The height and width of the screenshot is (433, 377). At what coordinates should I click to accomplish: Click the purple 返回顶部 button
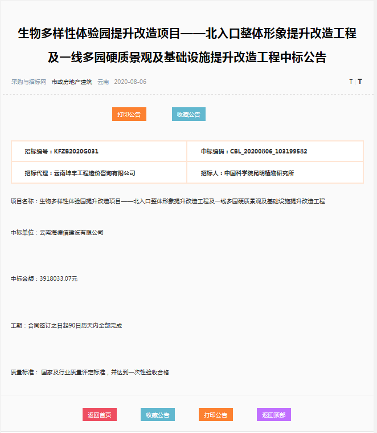click(x=274, y=415)
